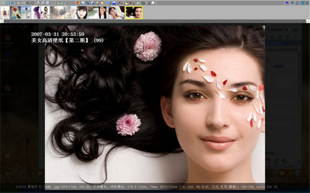The width and height of the screenshot is (310, 193).
Task: Click the dark scrollbar under thumbnails
Action: 155,21
